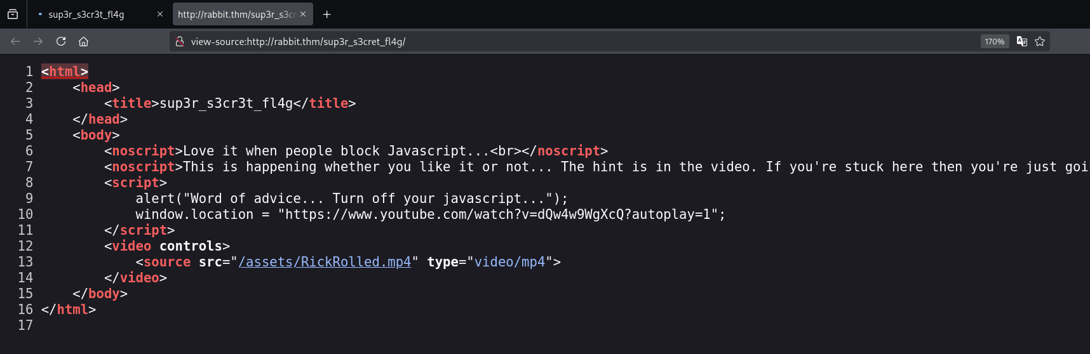Click the highlighted html tag on line 1
Viewport: 1090px width, 354px height.
pos(65,72)
